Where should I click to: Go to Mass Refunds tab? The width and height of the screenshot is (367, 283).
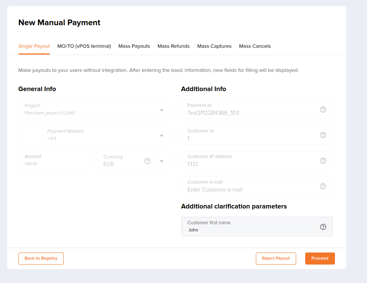coord(173,46)
